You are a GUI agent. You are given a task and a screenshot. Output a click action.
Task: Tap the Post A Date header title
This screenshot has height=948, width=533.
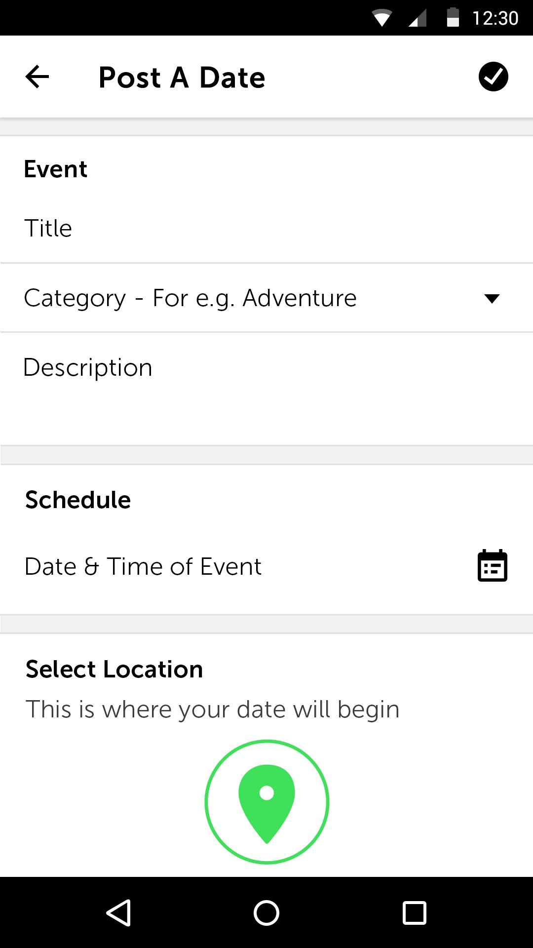click(182, 78)
